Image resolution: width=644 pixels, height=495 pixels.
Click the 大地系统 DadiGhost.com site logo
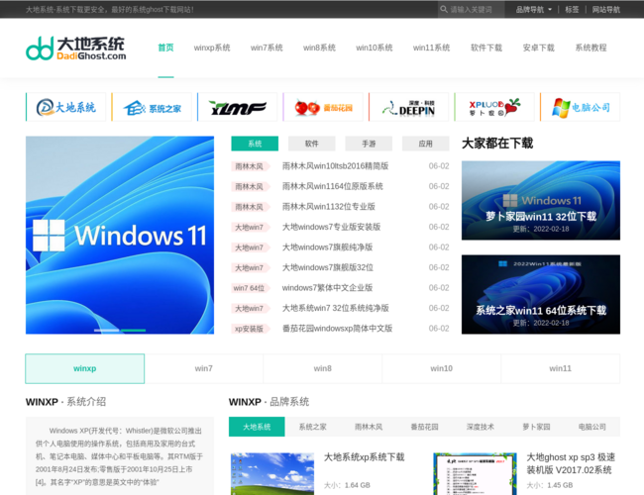[x=76, y=48]
